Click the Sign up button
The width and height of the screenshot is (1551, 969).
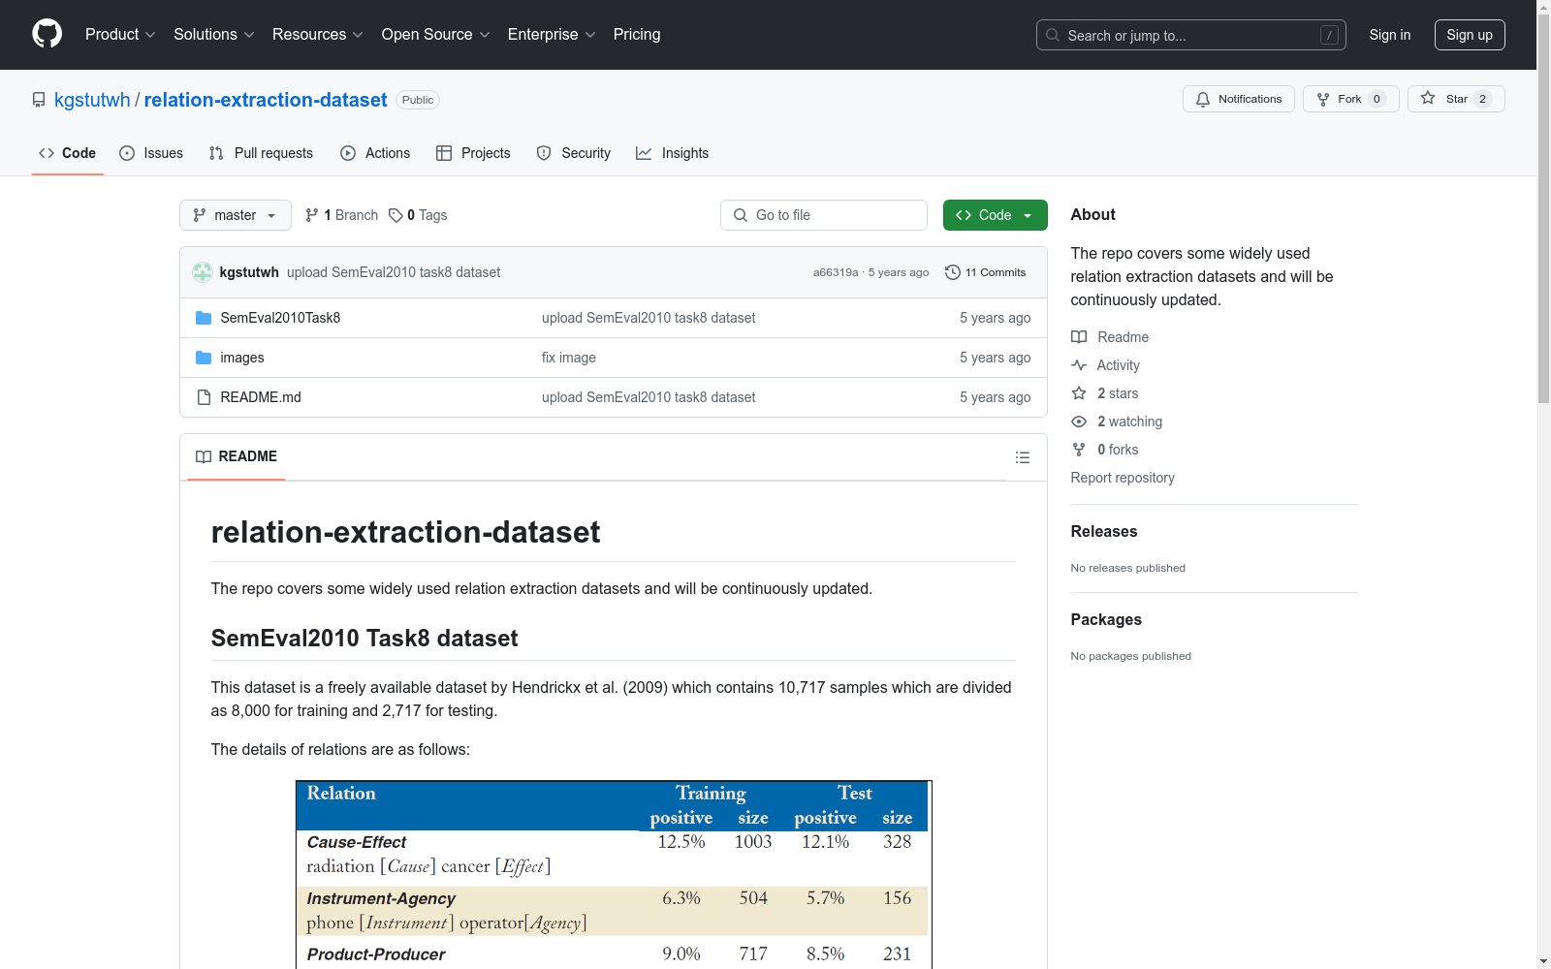(x=1470, y=35)
